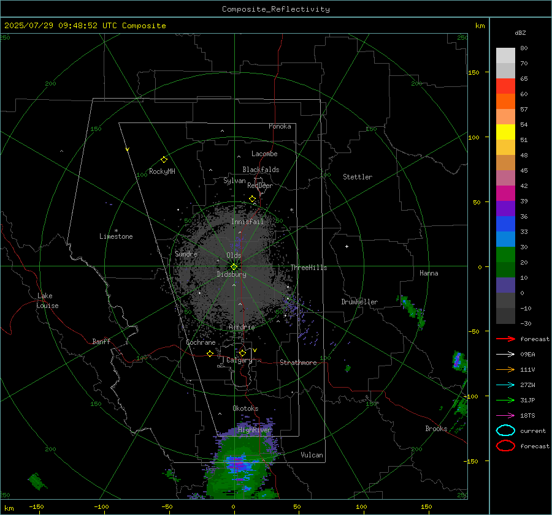Screen dimensions: 552x515
Task: Click the Lacombe map label
Action: click(264, 154)
